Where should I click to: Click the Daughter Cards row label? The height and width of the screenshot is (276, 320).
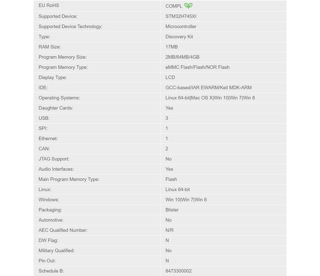(56, 108)
